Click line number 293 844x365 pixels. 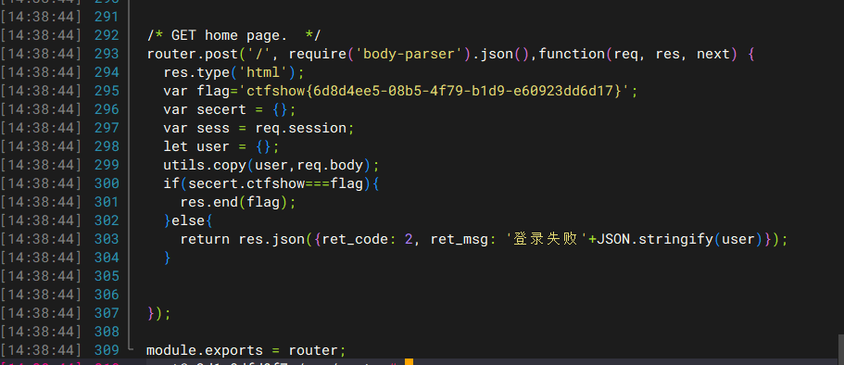click(x=107, y=54)
